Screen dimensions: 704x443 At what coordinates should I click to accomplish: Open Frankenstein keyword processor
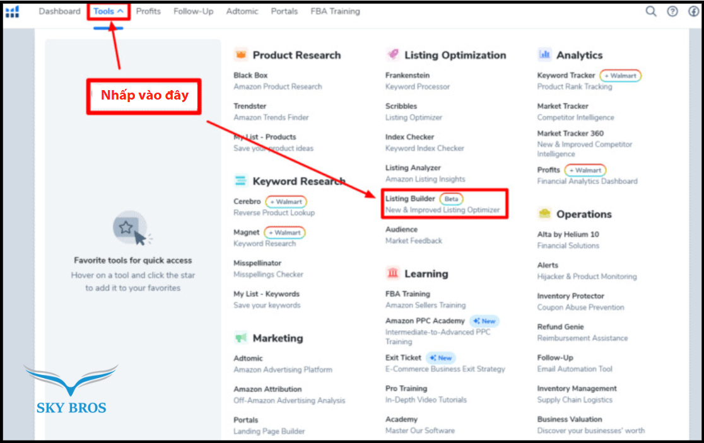[x=408, y=75]
